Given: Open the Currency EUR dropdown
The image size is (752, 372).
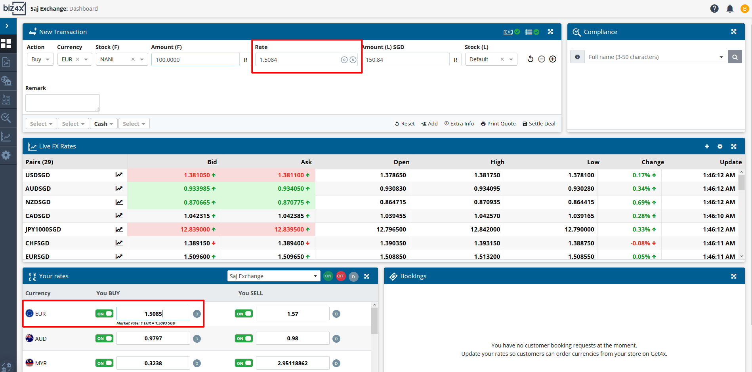Looking at the screenshot, I should point(75,59).
